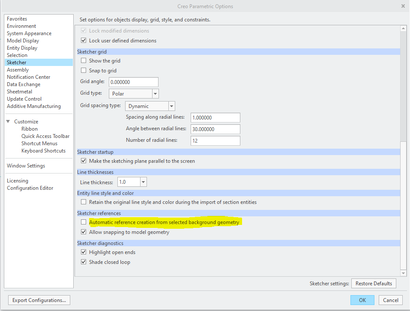
Task: Open the Model Display settings category
Action: 23,40
